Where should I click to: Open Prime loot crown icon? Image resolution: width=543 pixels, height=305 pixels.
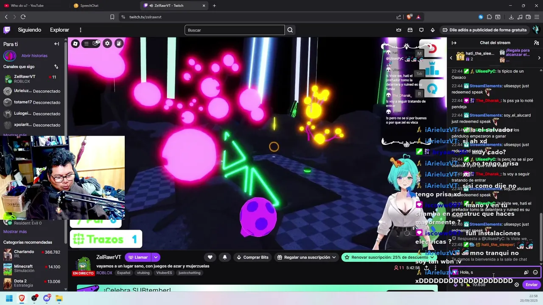click(x=399, y=30)
